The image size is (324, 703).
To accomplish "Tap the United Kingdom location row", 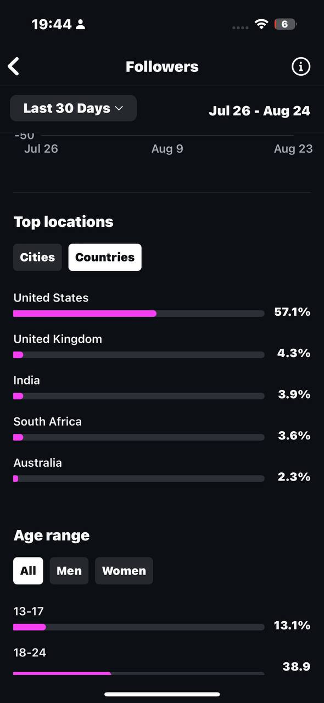I will (x=162, y=347).
